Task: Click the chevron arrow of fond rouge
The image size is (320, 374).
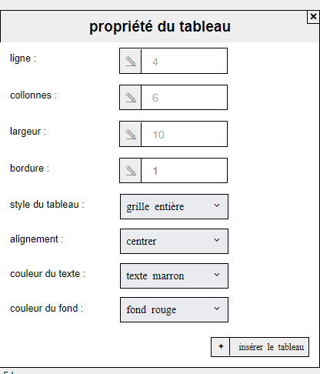Action: point(217,309)
